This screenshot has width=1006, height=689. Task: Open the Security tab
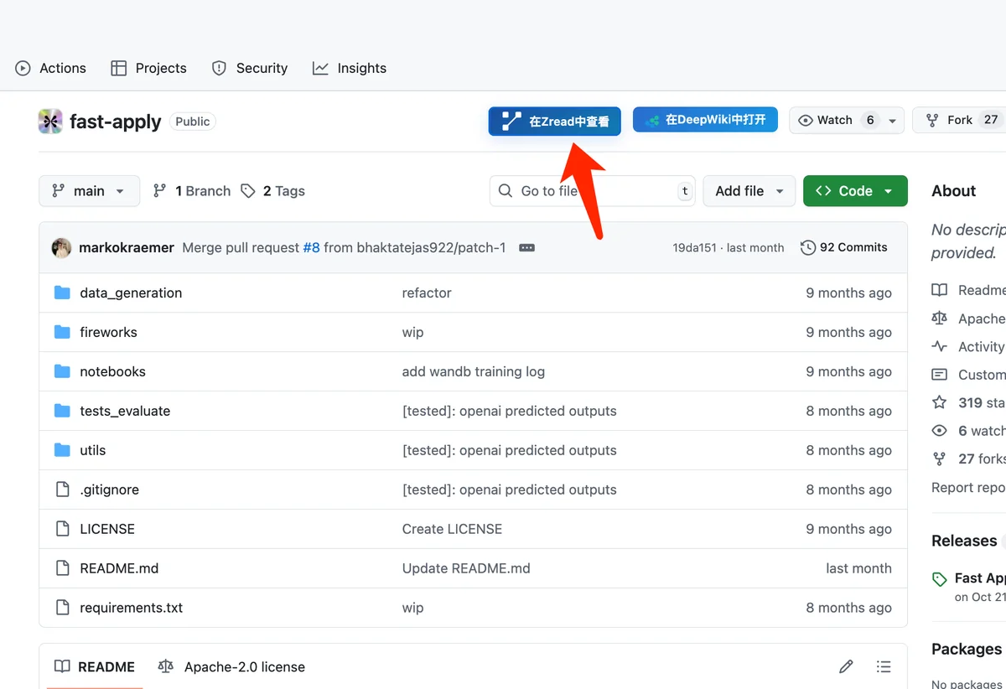tap(250, 69)
